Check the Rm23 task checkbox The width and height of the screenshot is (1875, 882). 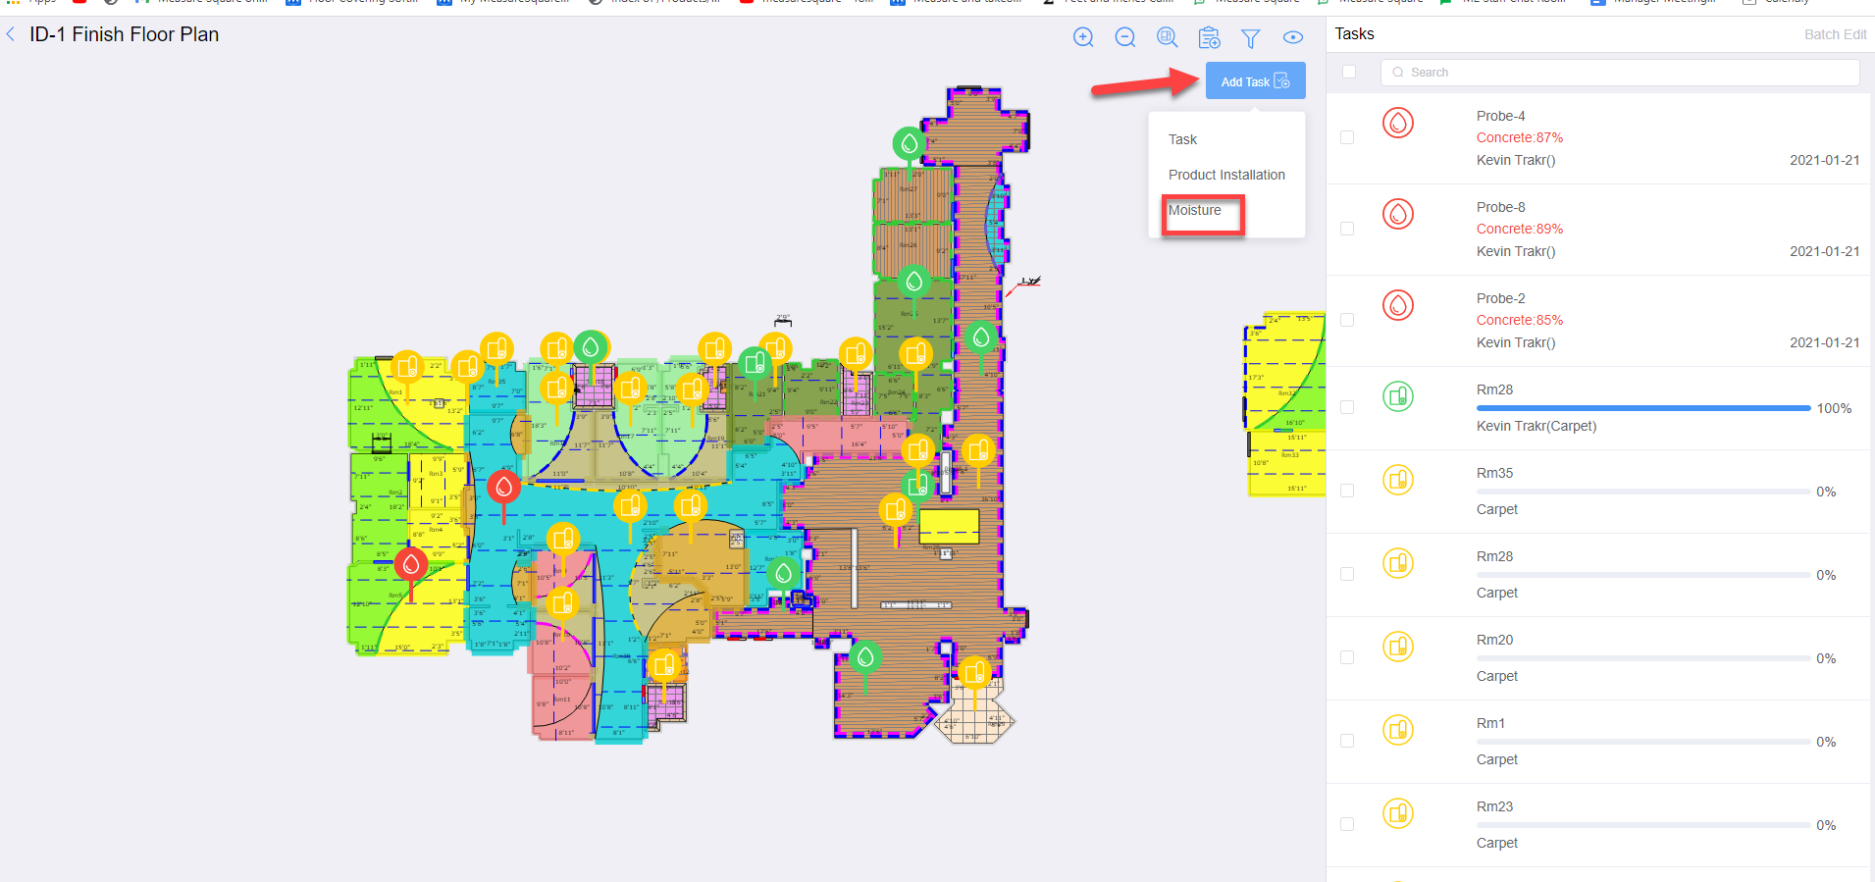coord(1347,824)
